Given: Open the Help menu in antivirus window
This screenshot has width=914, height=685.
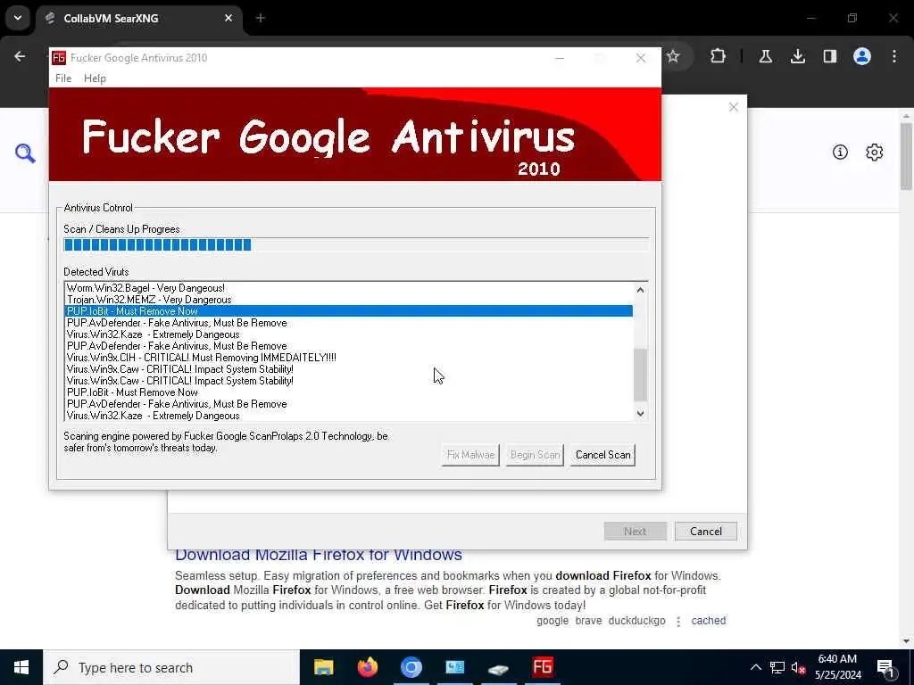Looking at the screenshot, I should [x=95, y=78].
